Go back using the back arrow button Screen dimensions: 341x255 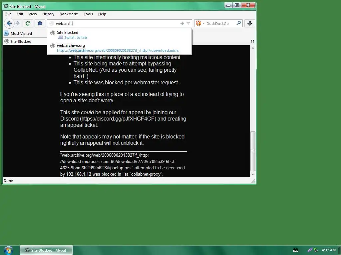(9, 23)
